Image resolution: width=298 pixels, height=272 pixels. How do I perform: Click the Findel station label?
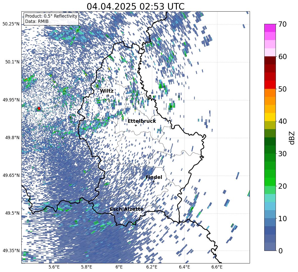(154, 177)
